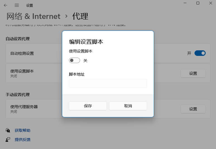
Task: Select the 使用代理服务器 row label
Action: [24, 106]
